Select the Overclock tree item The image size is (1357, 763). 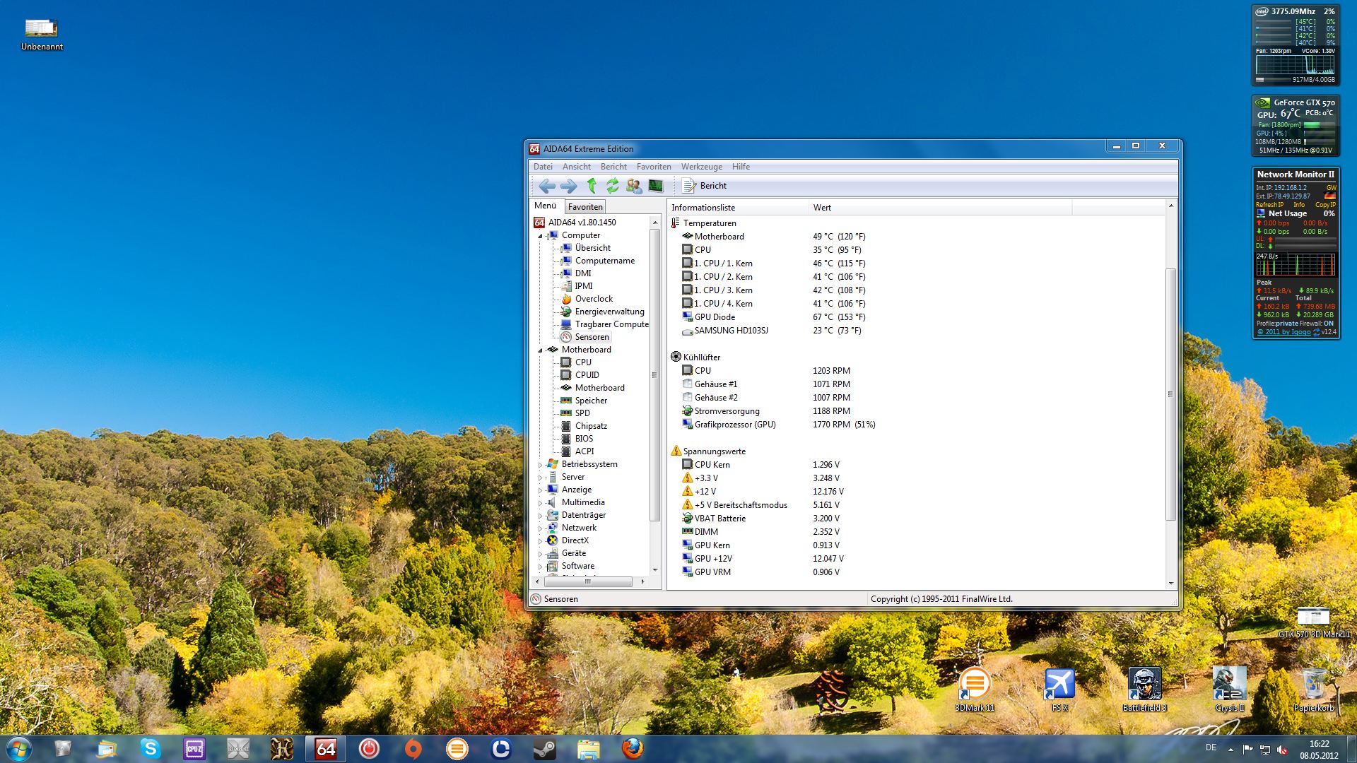point(593,299)
